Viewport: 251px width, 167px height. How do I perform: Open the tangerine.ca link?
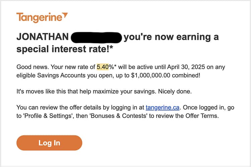(x=163, y=108)
